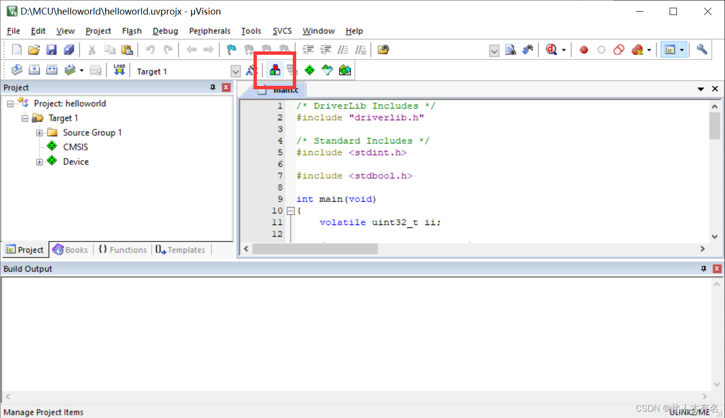Open the Configuration settings wrench

pyautogui.click(x=702, y=49)
